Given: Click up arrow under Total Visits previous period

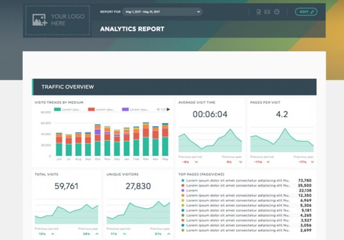Looking at the screenshot, I should click(x=53, y=234).
